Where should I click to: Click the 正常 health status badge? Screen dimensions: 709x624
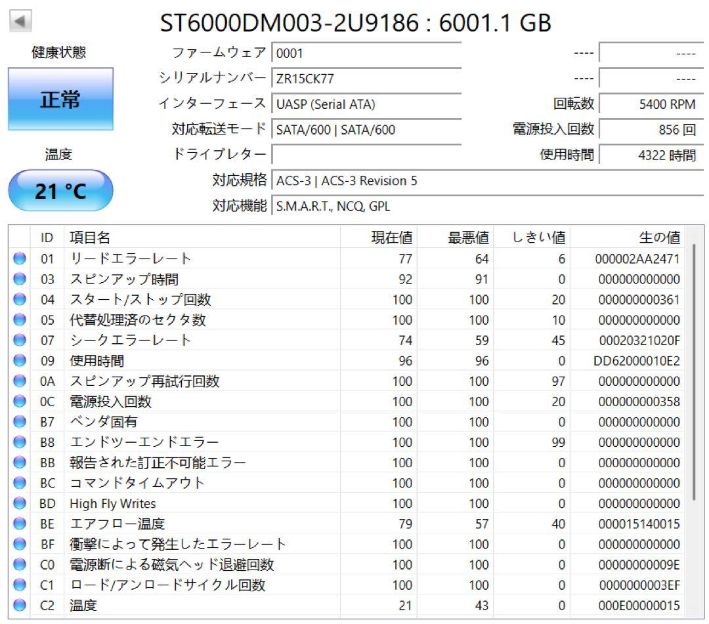pyautogui.click(x=60, y=100)
